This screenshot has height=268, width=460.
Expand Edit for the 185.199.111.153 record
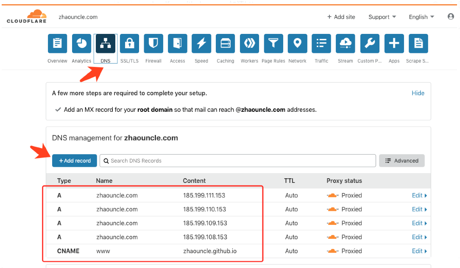tap(419, 195)
